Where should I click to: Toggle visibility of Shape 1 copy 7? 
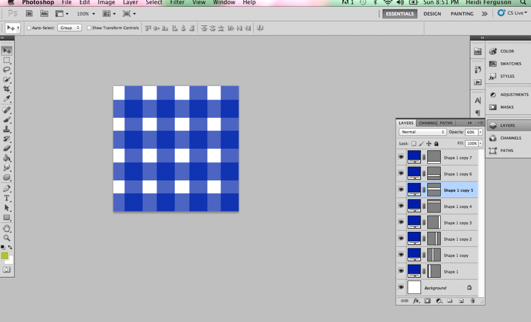click(401, 157)
